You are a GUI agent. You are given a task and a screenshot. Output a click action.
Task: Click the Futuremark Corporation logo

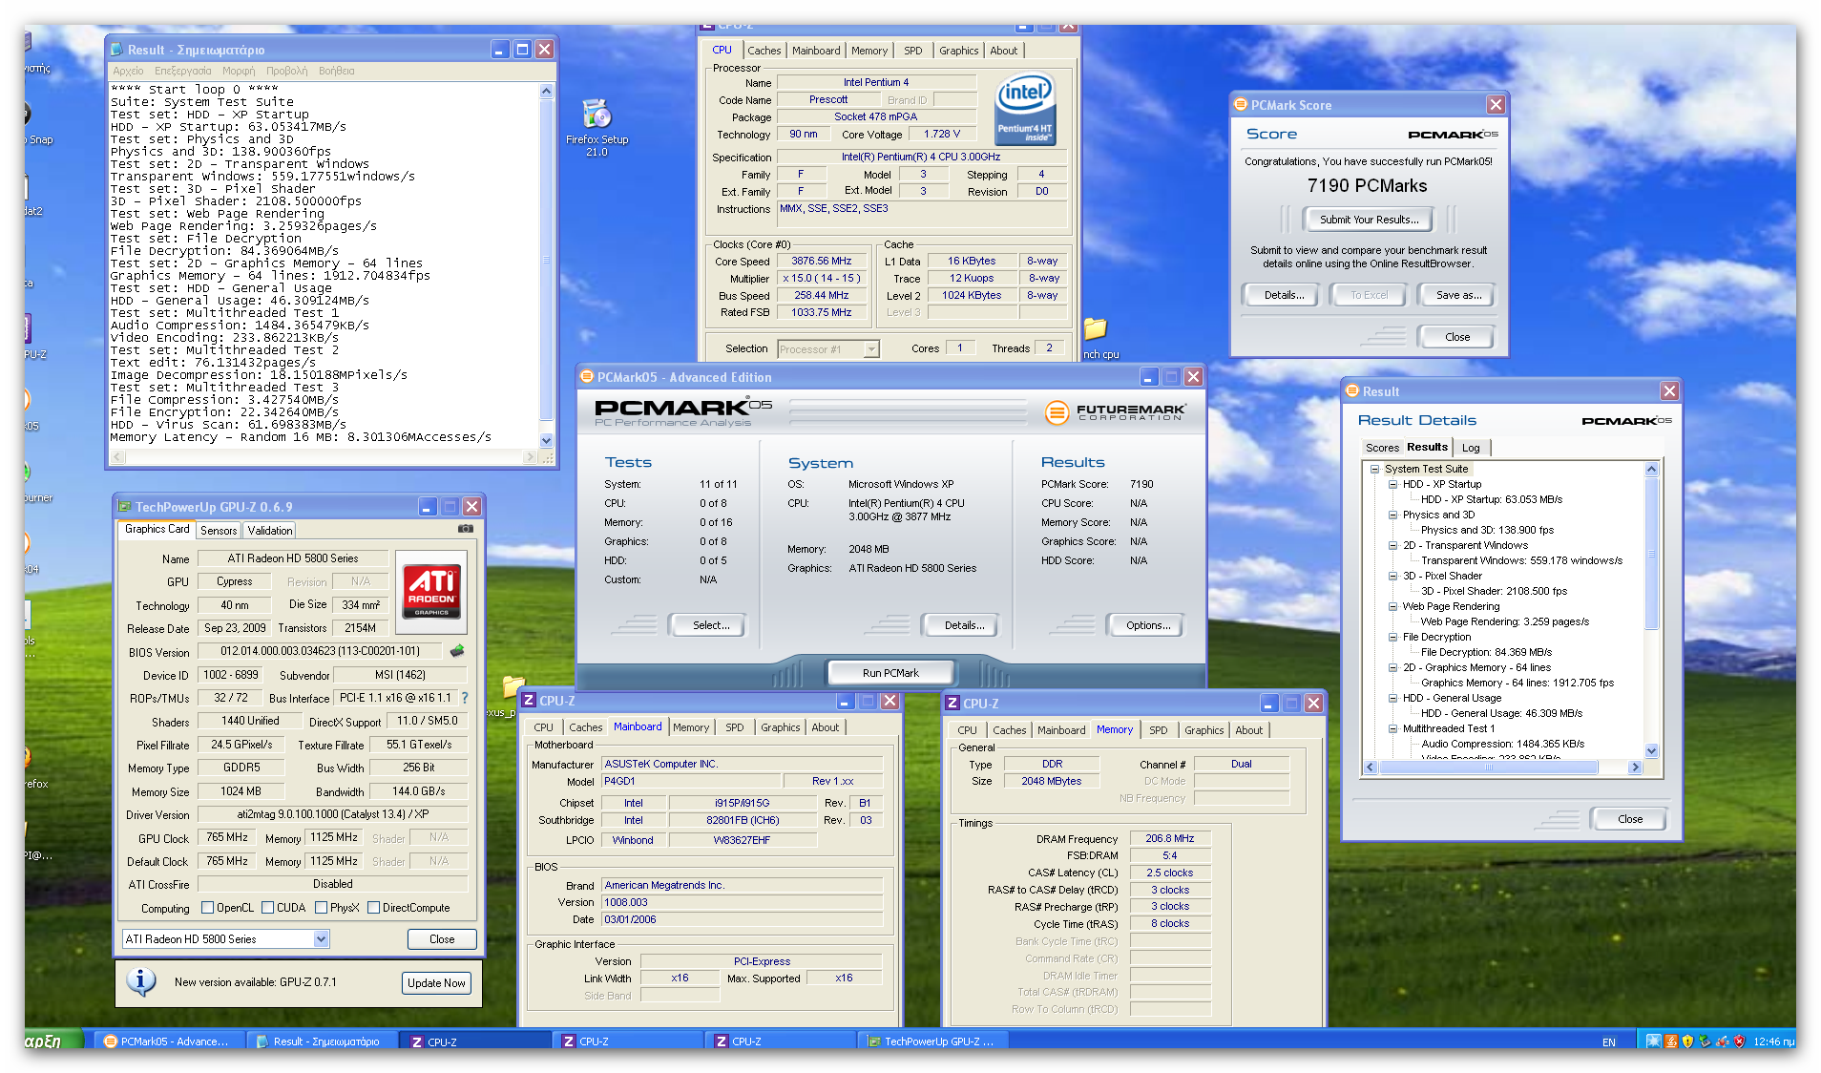(x=1117, y=412)
